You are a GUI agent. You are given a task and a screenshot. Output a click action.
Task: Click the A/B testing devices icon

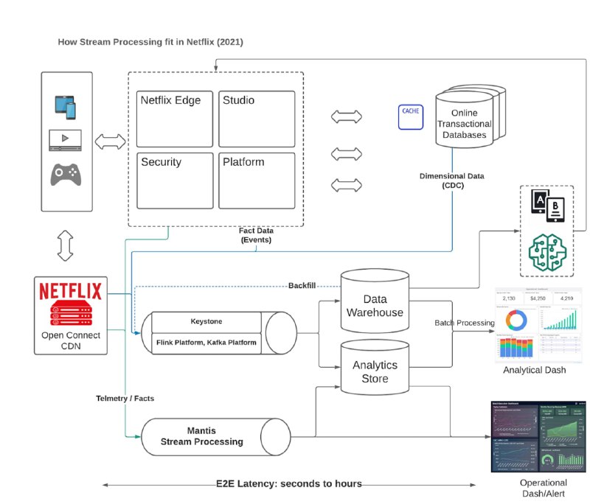[548, 206]
